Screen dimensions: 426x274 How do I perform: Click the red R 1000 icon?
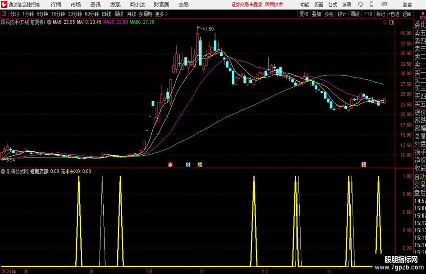point(423,15)
